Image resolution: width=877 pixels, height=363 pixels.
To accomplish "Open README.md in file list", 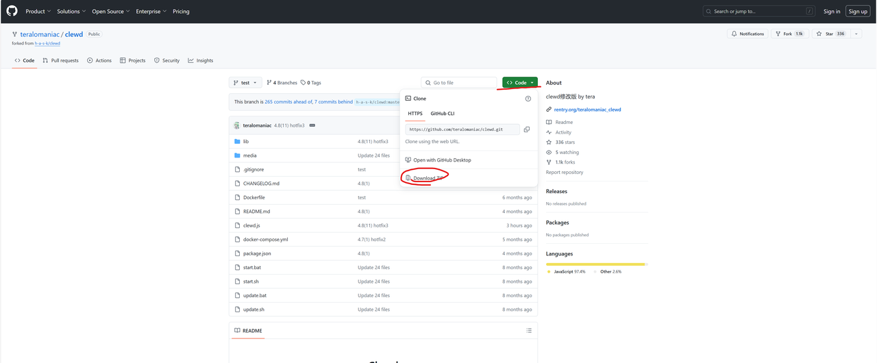I will point(256,212).
